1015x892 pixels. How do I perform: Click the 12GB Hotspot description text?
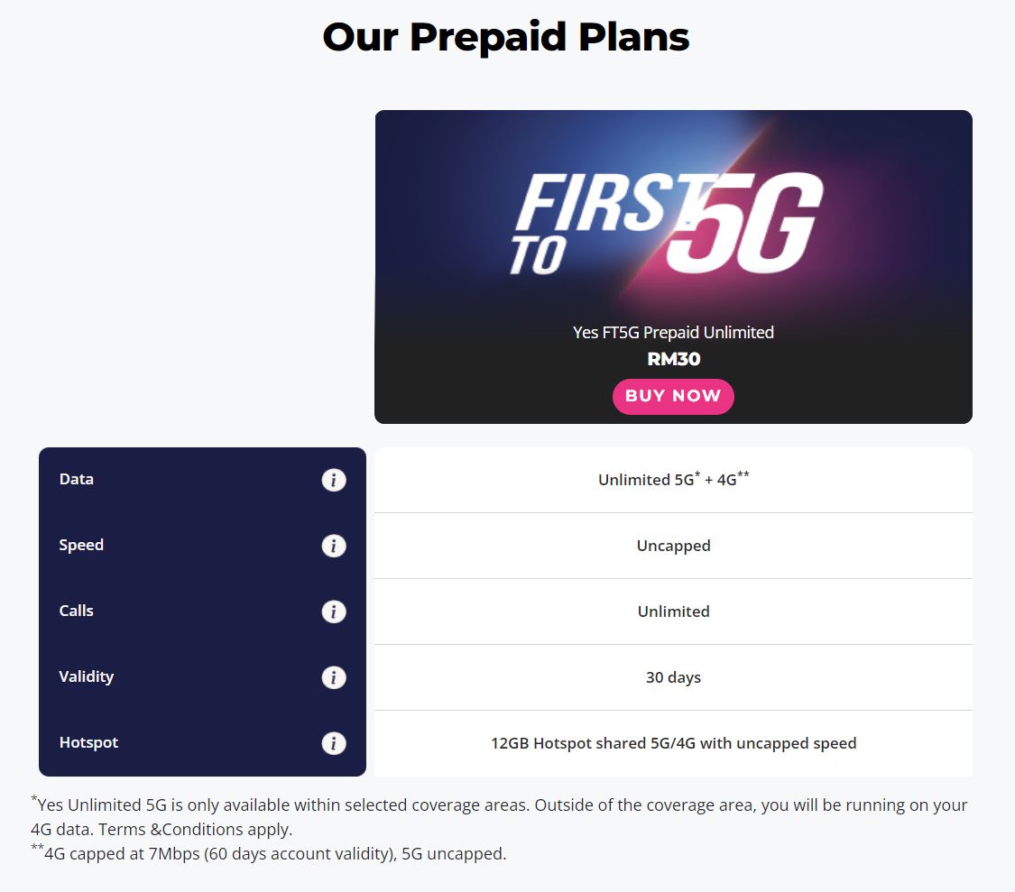coord(673,743)
